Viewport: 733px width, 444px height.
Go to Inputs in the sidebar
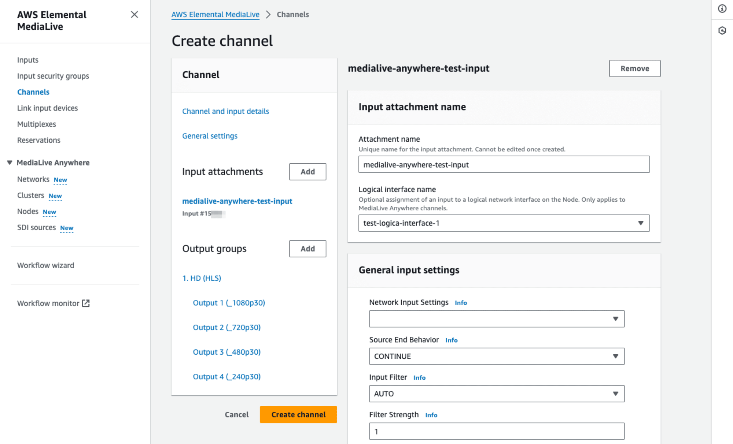coord(28,60)
